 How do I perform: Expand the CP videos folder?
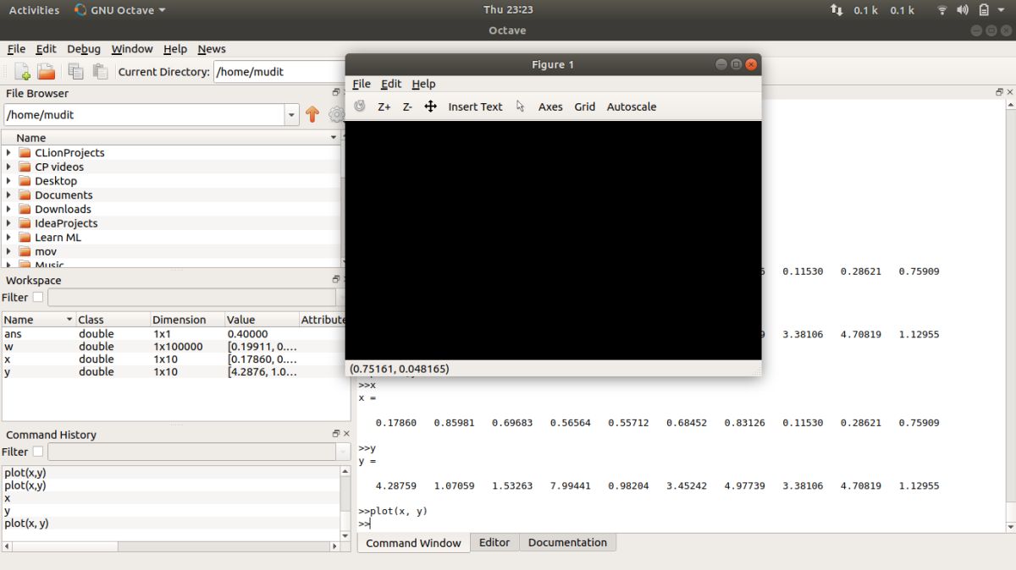click(x=8, y=167)
